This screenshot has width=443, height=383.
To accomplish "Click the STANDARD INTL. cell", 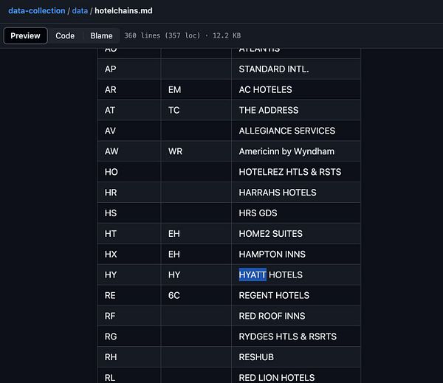I will pos(296,69).
